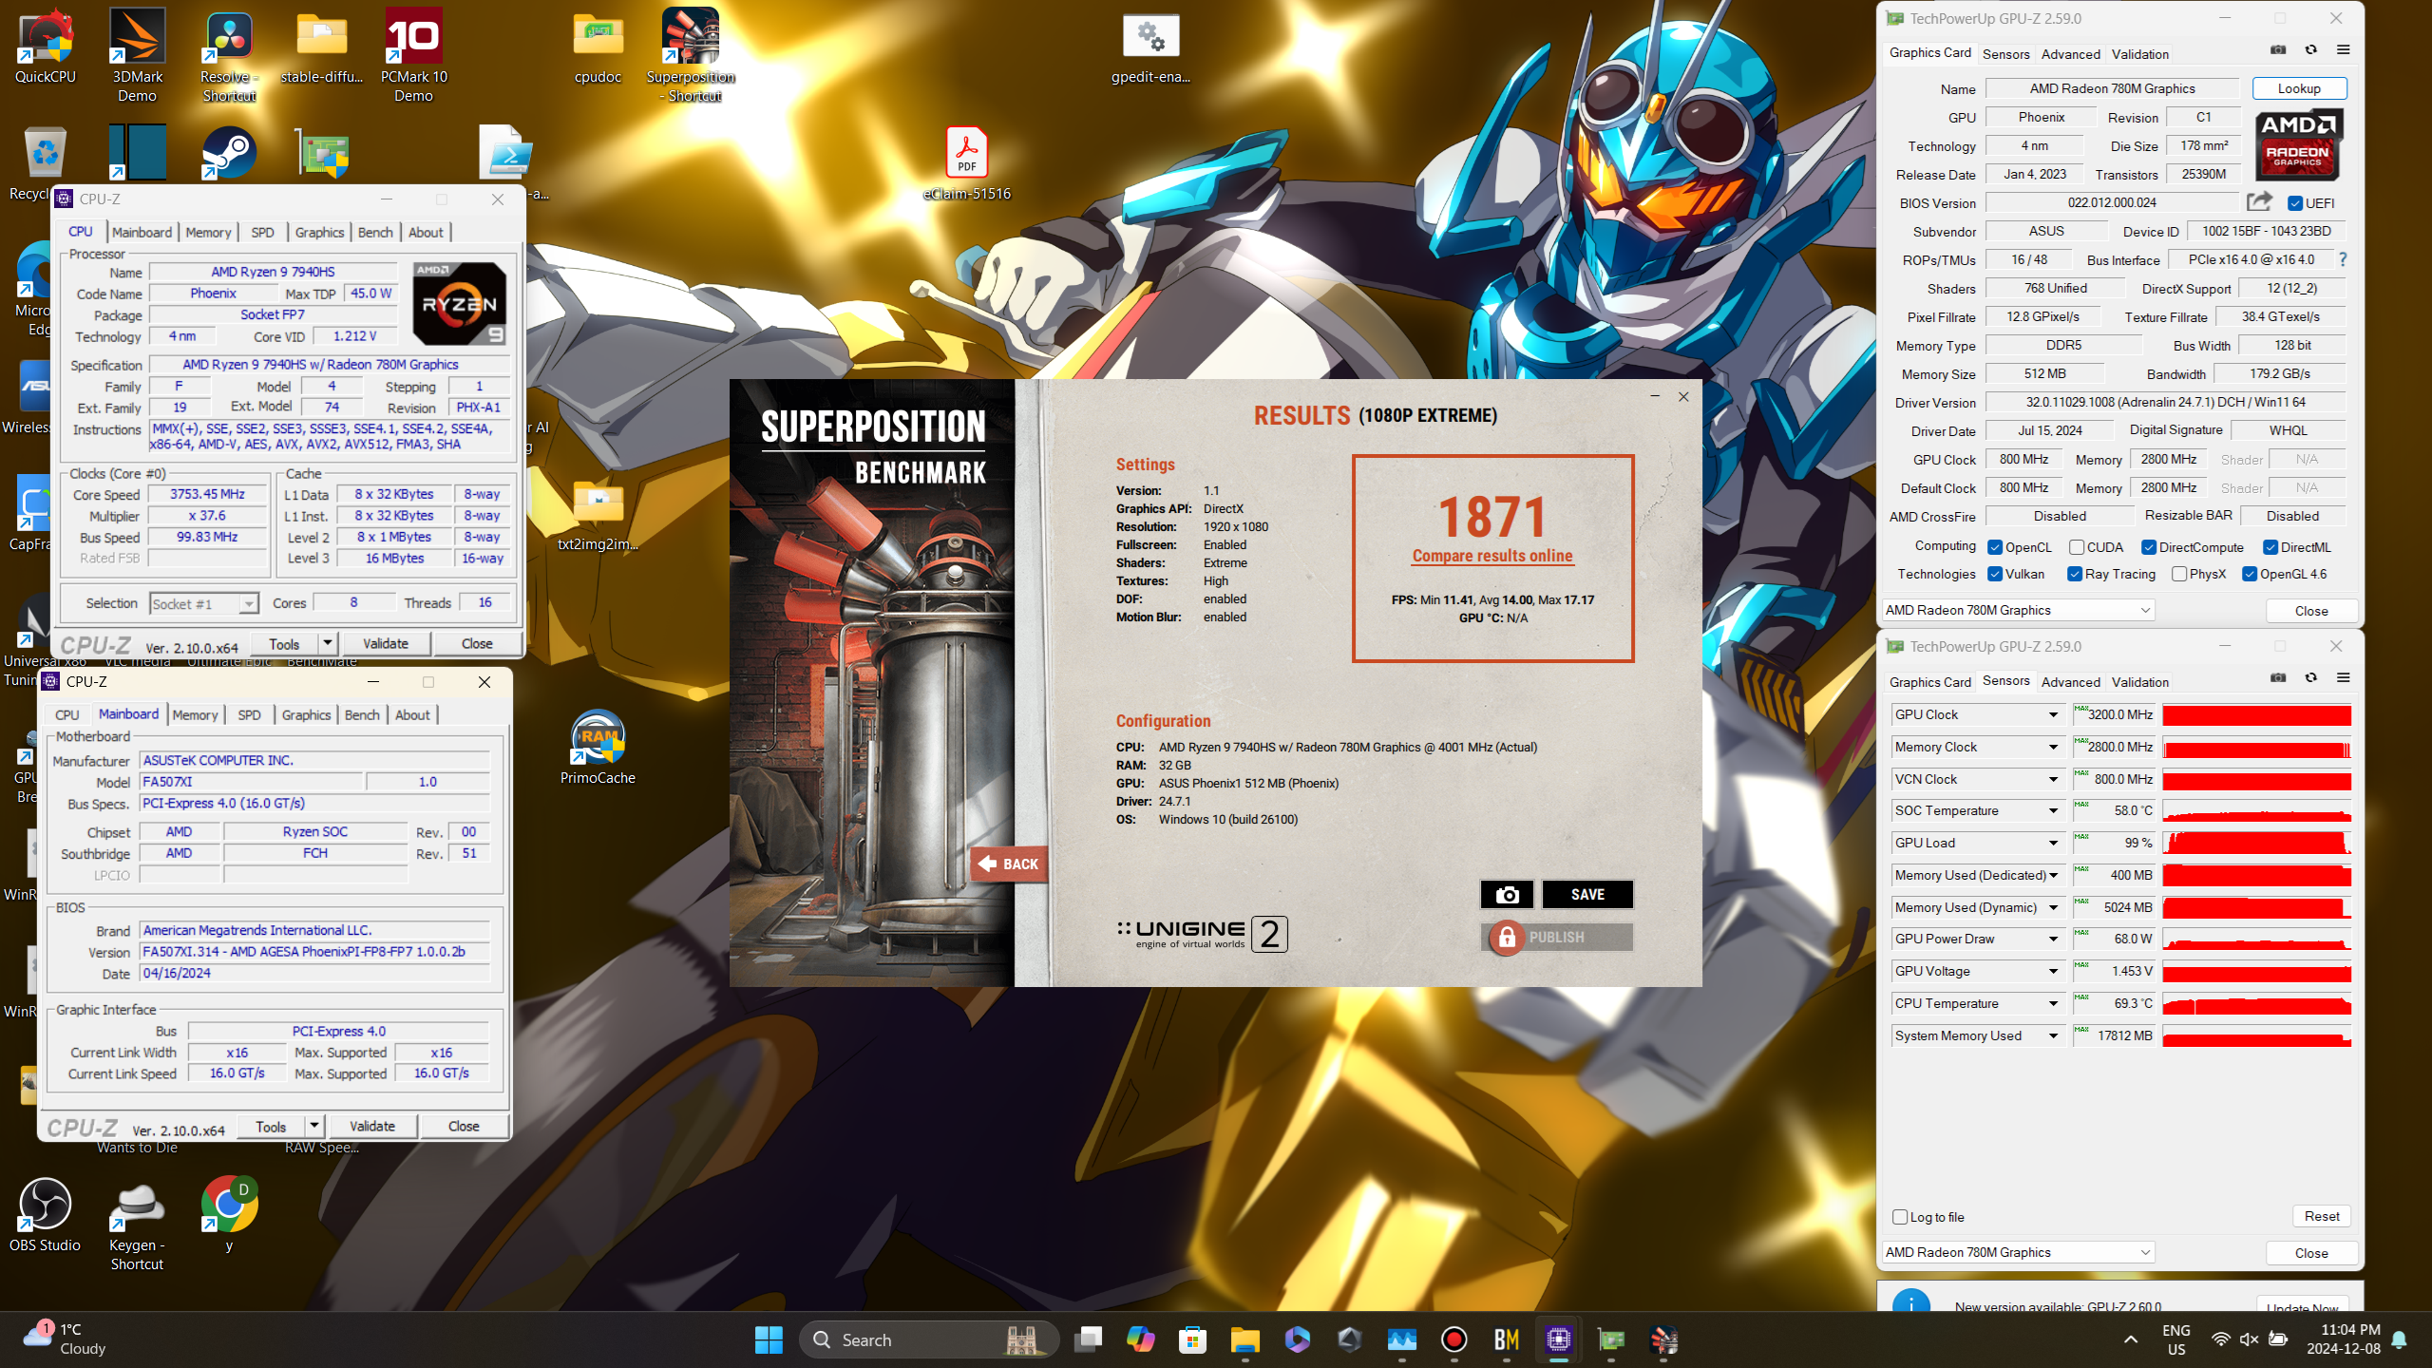The image size is (2432, 1368).
Task: Click the GPU-Z BIOS share/export icon
Action: click(x=2259, y=201)
